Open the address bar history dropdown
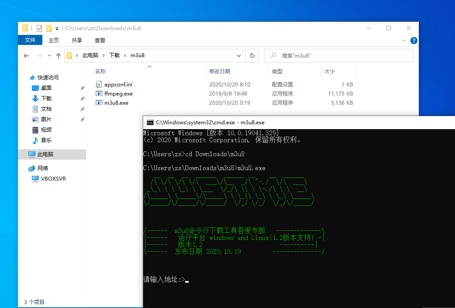Image resolution: width=455 pixels, height=308 pixels. [x=239, y=56]
